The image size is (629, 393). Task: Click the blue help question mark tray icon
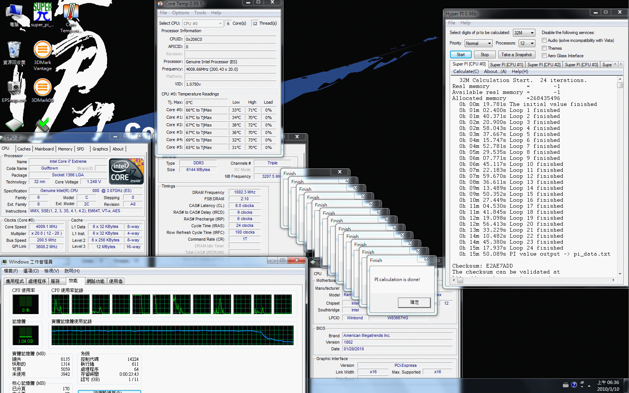574,385
